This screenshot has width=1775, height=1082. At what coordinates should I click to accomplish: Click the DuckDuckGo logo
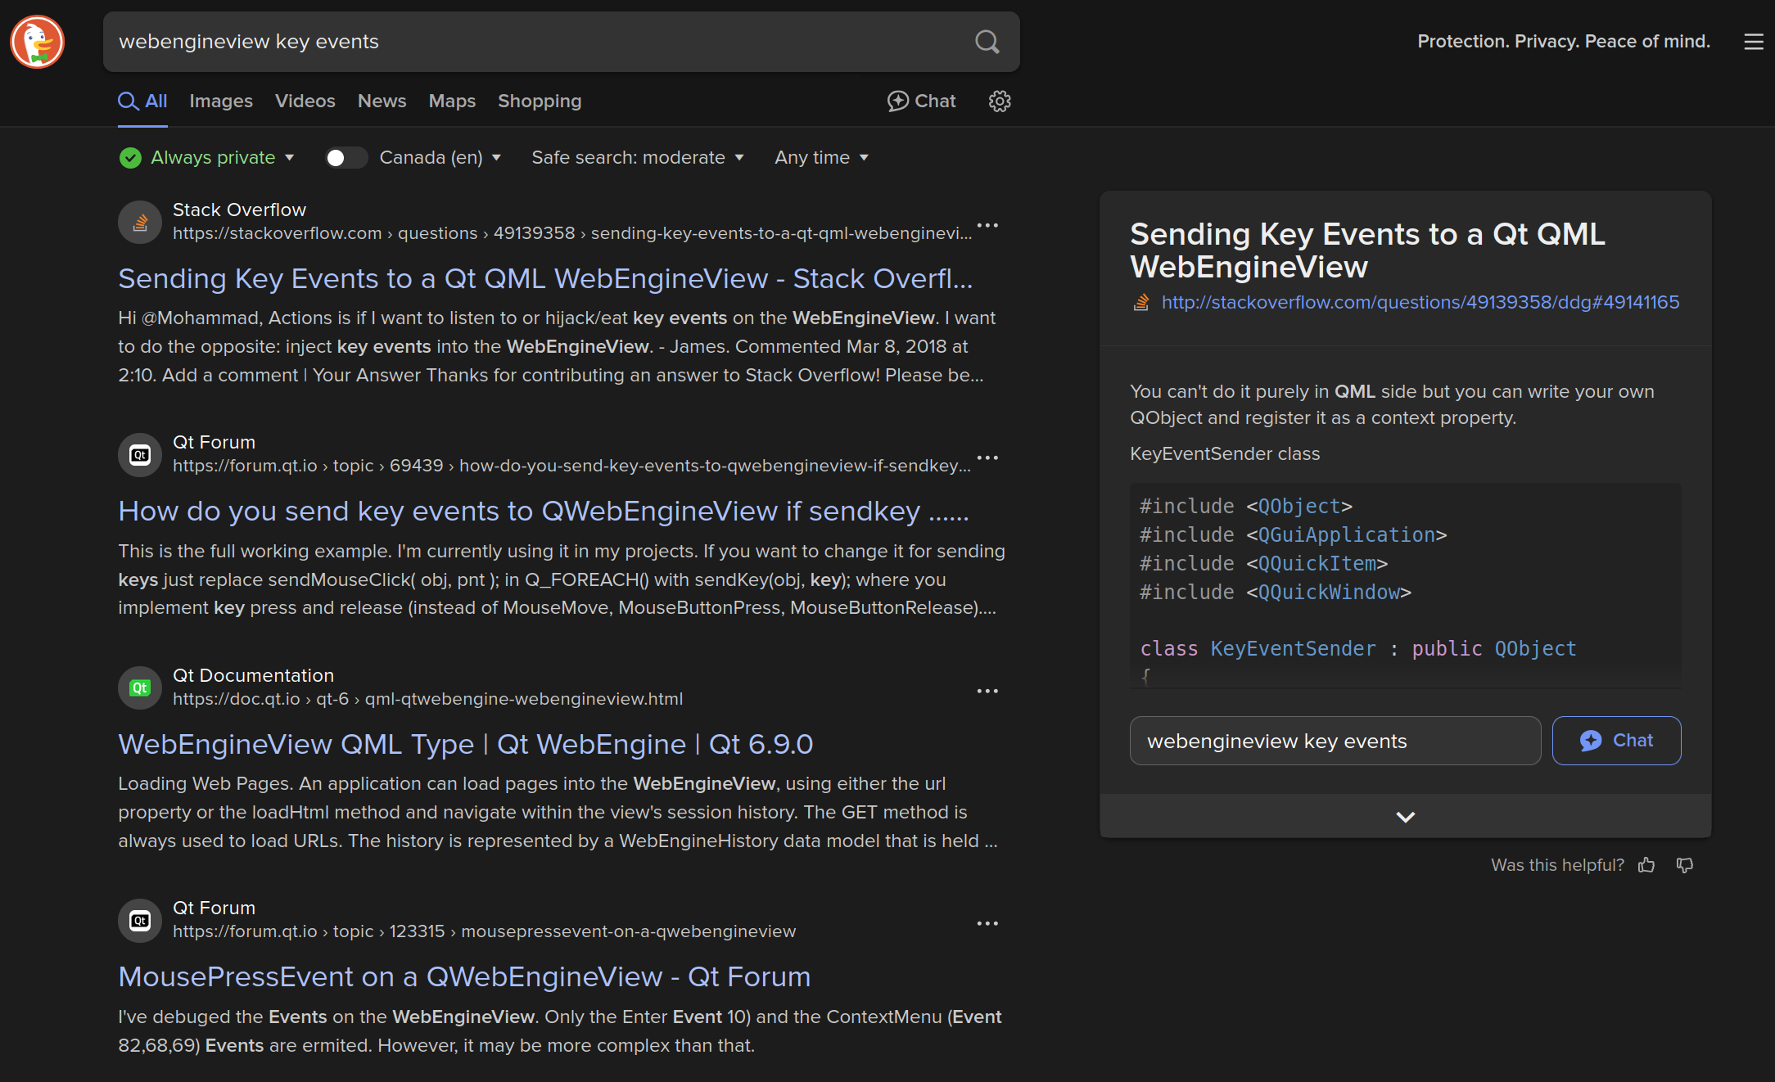[38, 42]
